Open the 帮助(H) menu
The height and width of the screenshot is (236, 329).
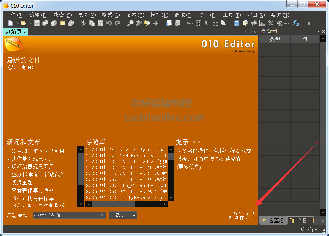[280, 15]
